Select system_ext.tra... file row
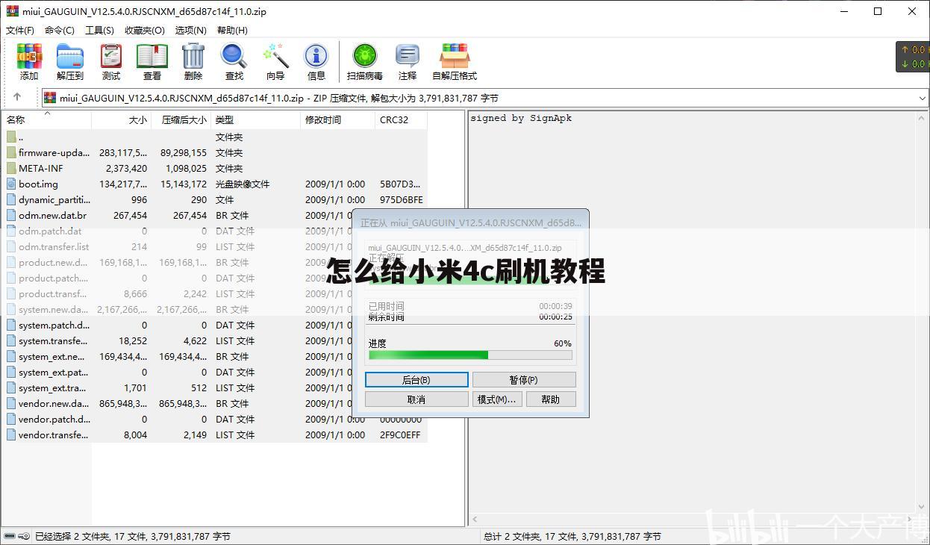 coord(214,387)
